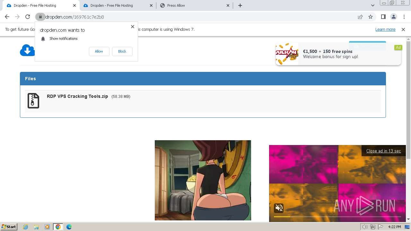The height and width of the screenshot is (231, 411).
Task: Reload the current page
Action: [x=28, y=17]
